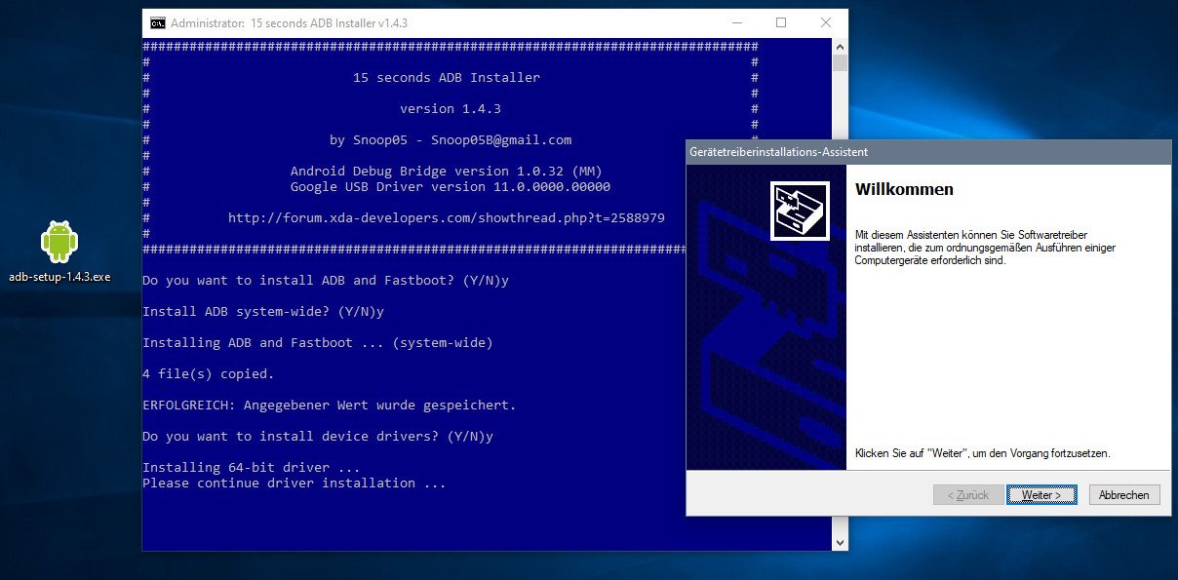Click the disabled "< Zurück" button
Viewport: 1178px width, 580px height.
click(967, 494)
